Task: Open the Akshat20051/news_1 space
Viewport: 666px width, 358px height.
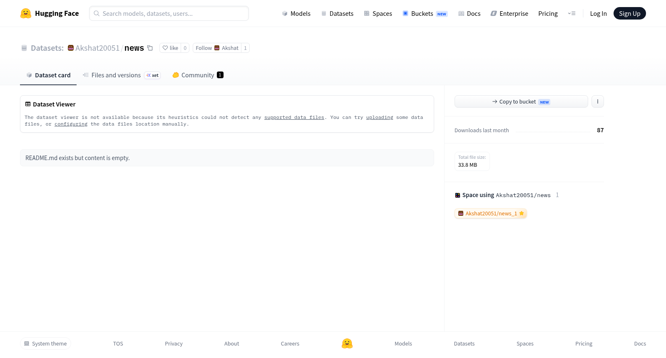Action: point(491,213)
